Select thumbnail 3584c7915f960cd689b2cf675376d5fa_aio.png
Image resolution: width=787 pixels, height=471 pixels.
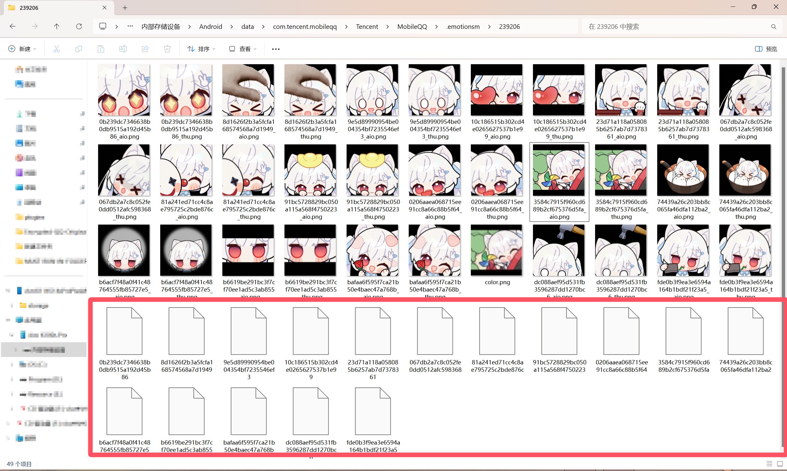tap(559, 182)
